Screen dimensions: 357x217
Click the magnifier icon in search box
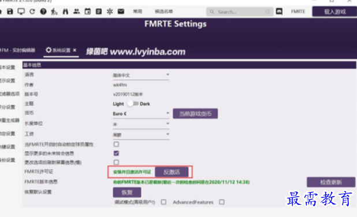click(x=212, y=12)
